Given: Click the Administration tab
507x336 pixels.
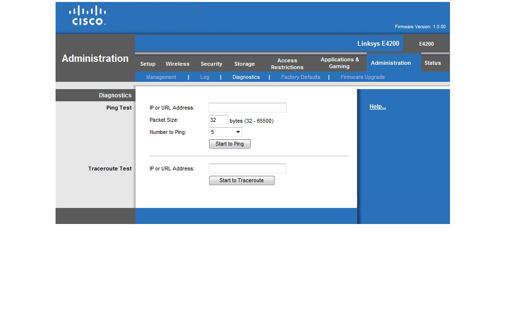Looking at the screenshot, I should tap(390, 63).
